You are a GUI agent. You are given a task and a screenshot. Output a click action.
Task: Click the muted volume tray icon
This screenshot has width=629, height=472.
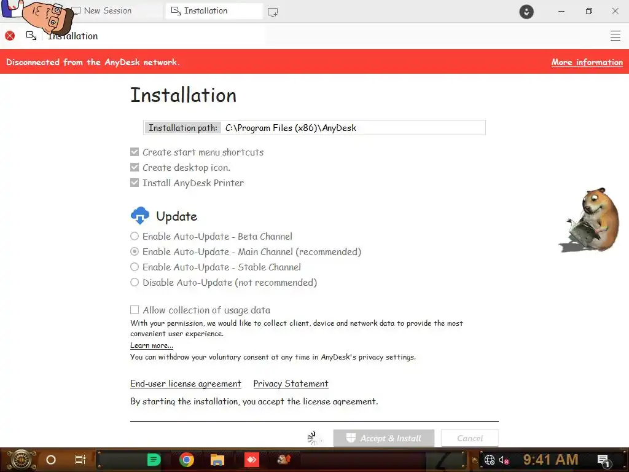coord(504,460)
